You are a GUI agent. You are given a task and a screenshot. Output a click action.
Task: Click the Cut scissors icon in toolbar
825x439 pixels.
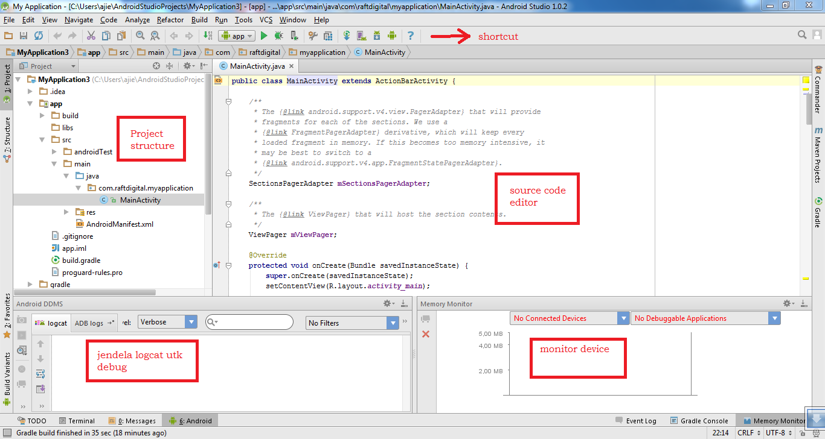coord(91,36)
